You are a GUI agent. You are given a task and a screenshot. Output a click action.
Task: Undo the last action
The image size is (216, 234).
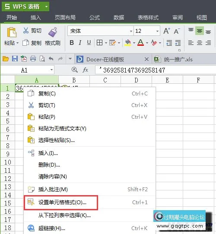coord(51,59)
